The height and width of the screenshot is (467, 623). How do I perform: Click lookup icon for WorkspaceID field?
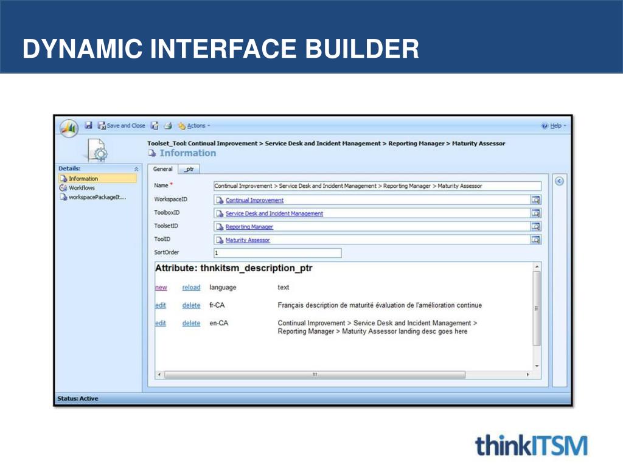pos(535,199)
